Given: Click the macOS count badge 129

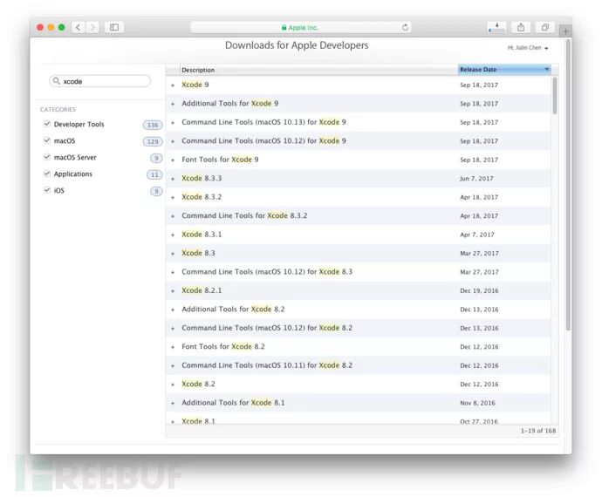Looking at the screenshot, I should [x=153, y=141].
